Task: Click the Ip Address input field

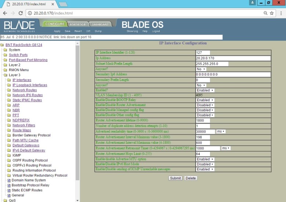Action: [x=233, y=58]
